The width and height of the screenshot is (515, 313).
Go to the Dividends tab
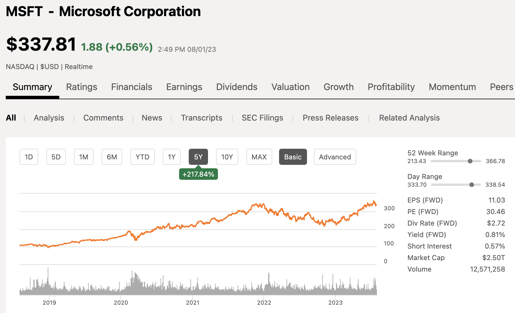click(x=237, y=87)
